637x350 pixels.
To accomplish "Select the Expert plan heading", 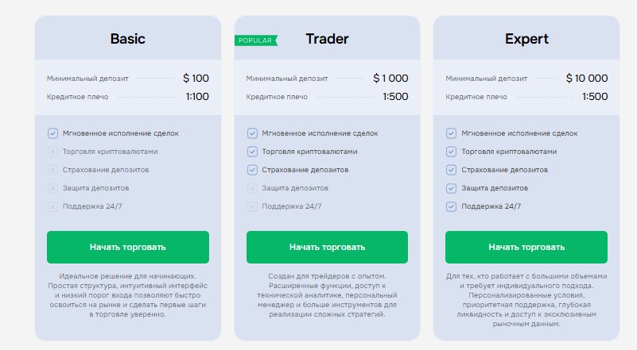I will point(526,38).
